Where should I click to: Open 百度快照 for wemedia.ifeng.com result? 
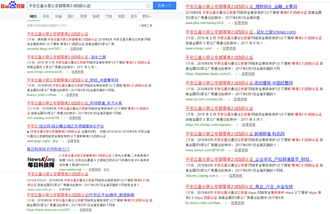[x=76, y=49]
